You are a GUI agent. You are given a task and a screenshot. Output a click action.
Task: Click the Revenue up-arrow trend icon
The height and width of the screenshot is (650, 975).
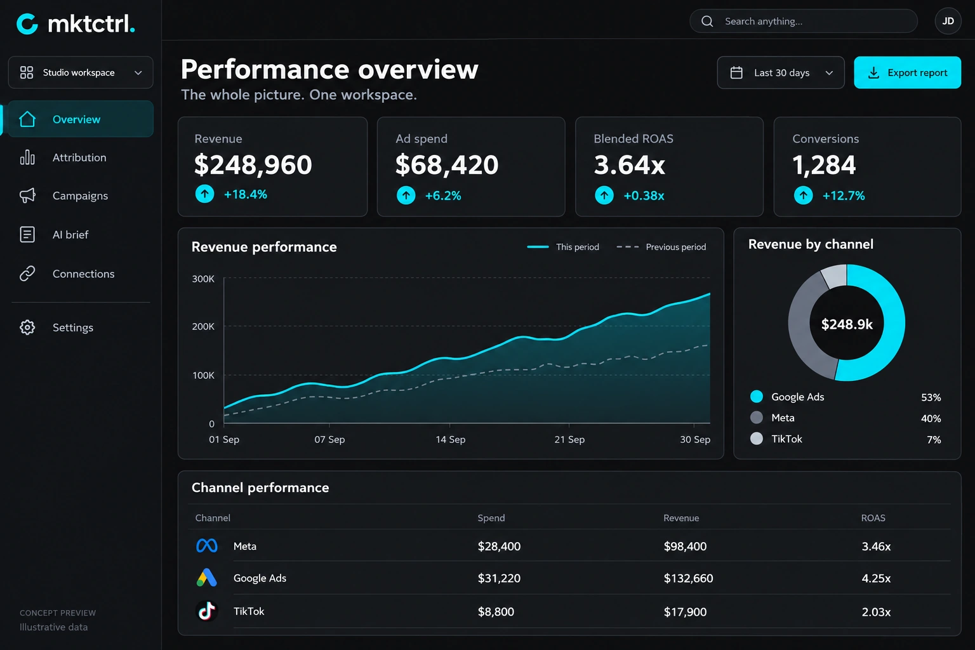pos(205,194)
